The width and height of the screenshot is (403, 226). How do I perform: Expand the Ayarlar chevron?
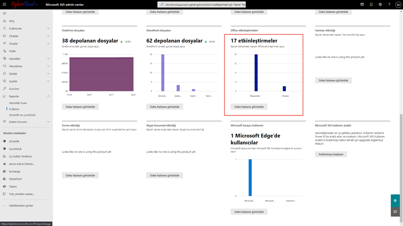coord(48,81)
